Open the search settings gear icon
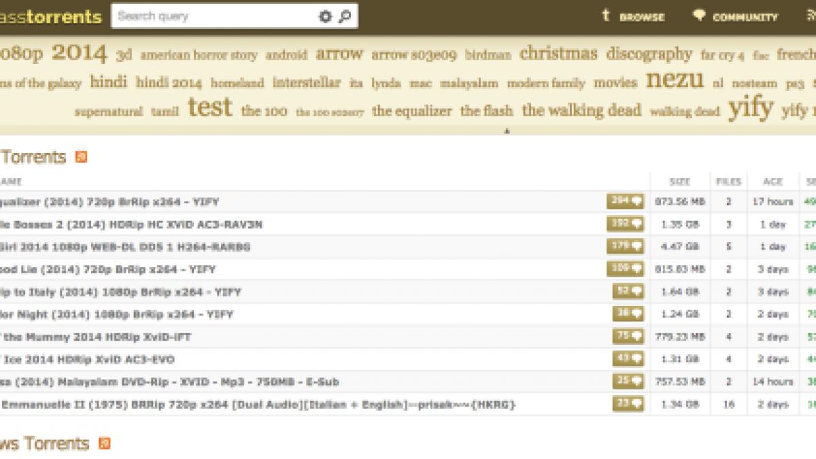This screenshot has width=816, height=459. tap(325, 17)
